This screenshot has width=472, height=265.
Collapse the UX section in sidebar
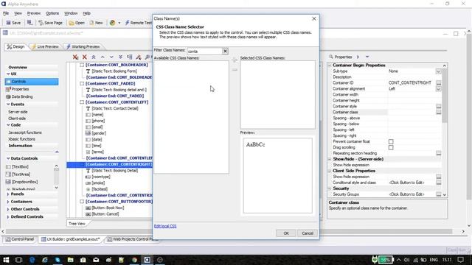click(x=8, y=74)
